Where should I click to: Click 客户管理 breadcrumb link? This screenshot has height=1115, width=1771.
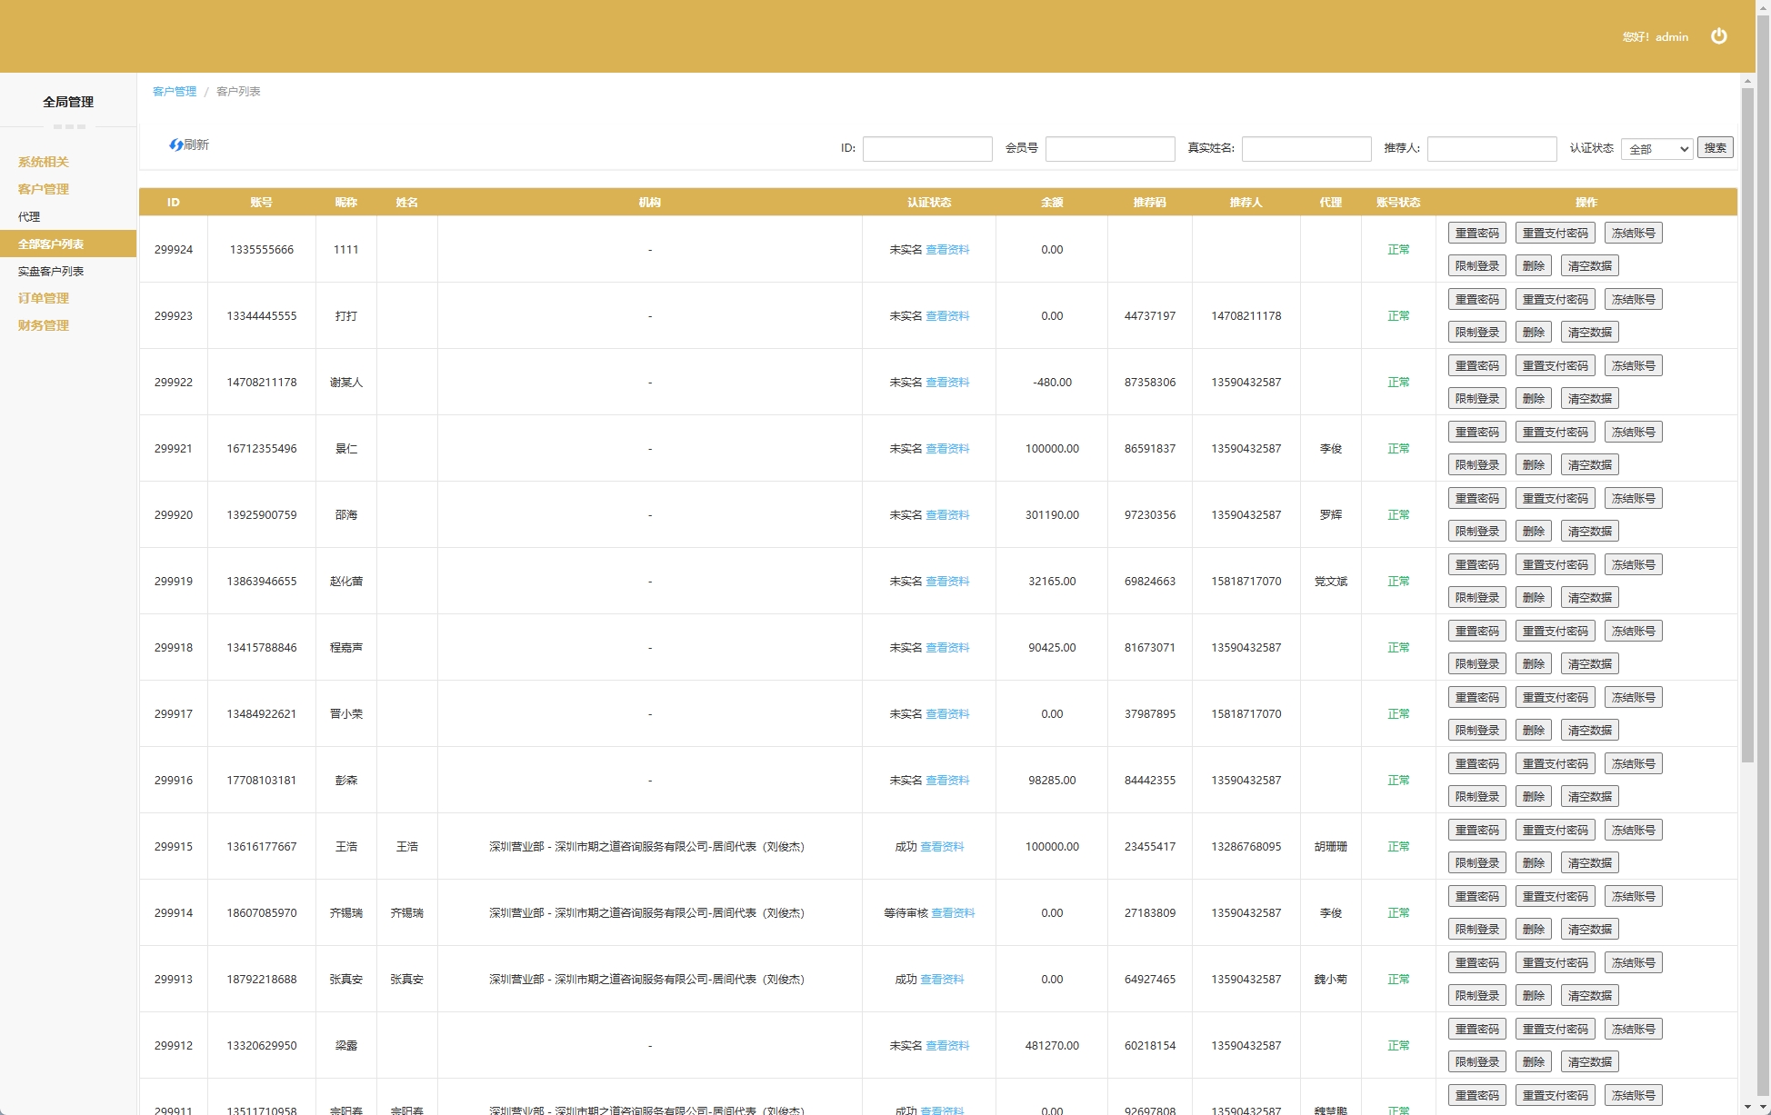pyautogui.click(x=175, y=92)
